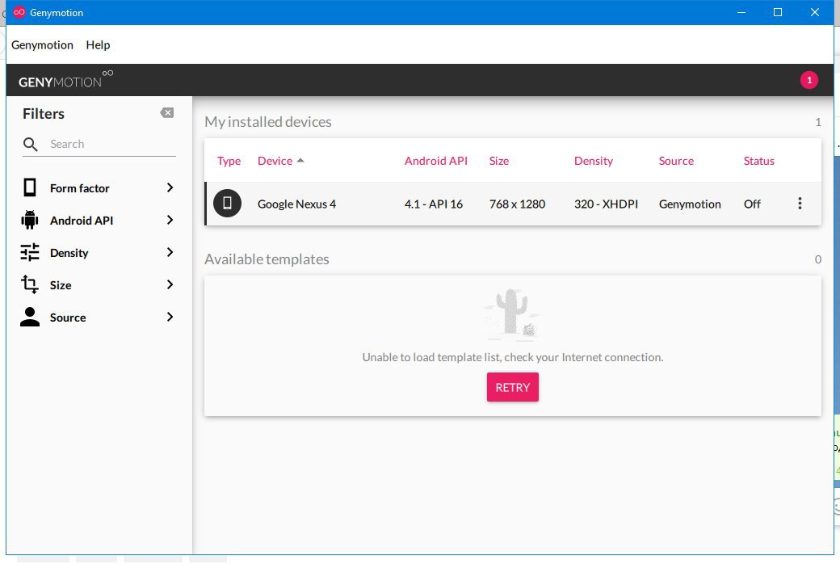The width and height of the screenshot is (840, 564).
Task: Clear all filters with backspace icon
Action: 166,112
